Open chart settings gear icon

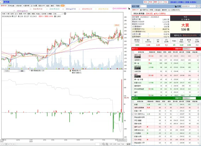point(65,14)
